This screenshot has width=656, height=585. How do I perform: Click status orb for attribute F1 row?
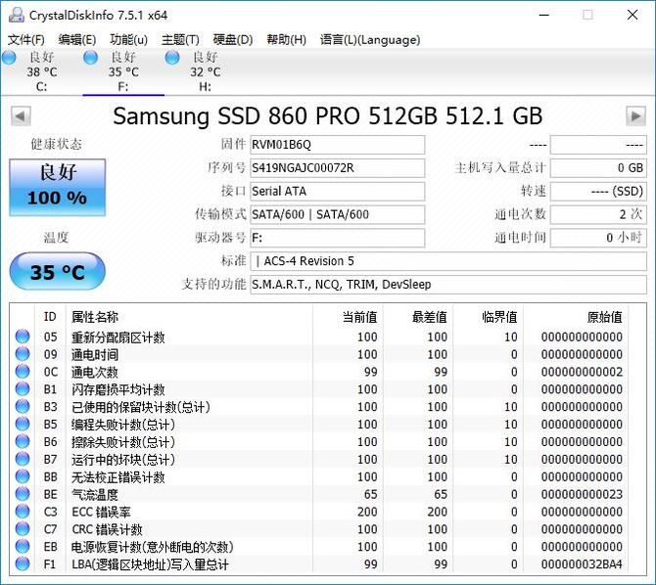[x=23, y=564]
